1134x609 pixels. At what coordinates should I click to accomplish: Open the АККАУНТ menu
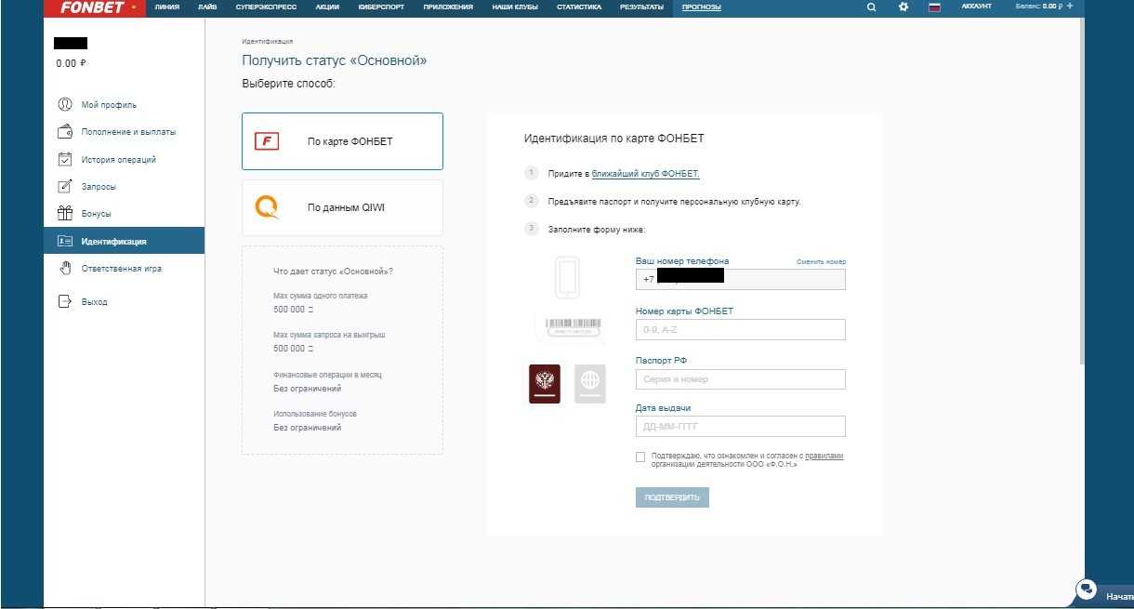[977, 7]
